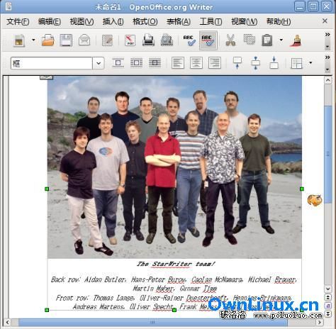
Task: Click the Format Paintbrush icon
Action: [296, 40]
